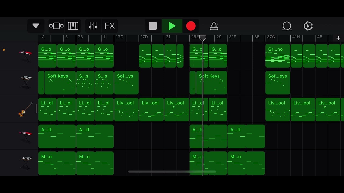Open the song settings gear
The width and height of the screenshot is (344, 193).
pyautogui.click(x=308, y=26)
